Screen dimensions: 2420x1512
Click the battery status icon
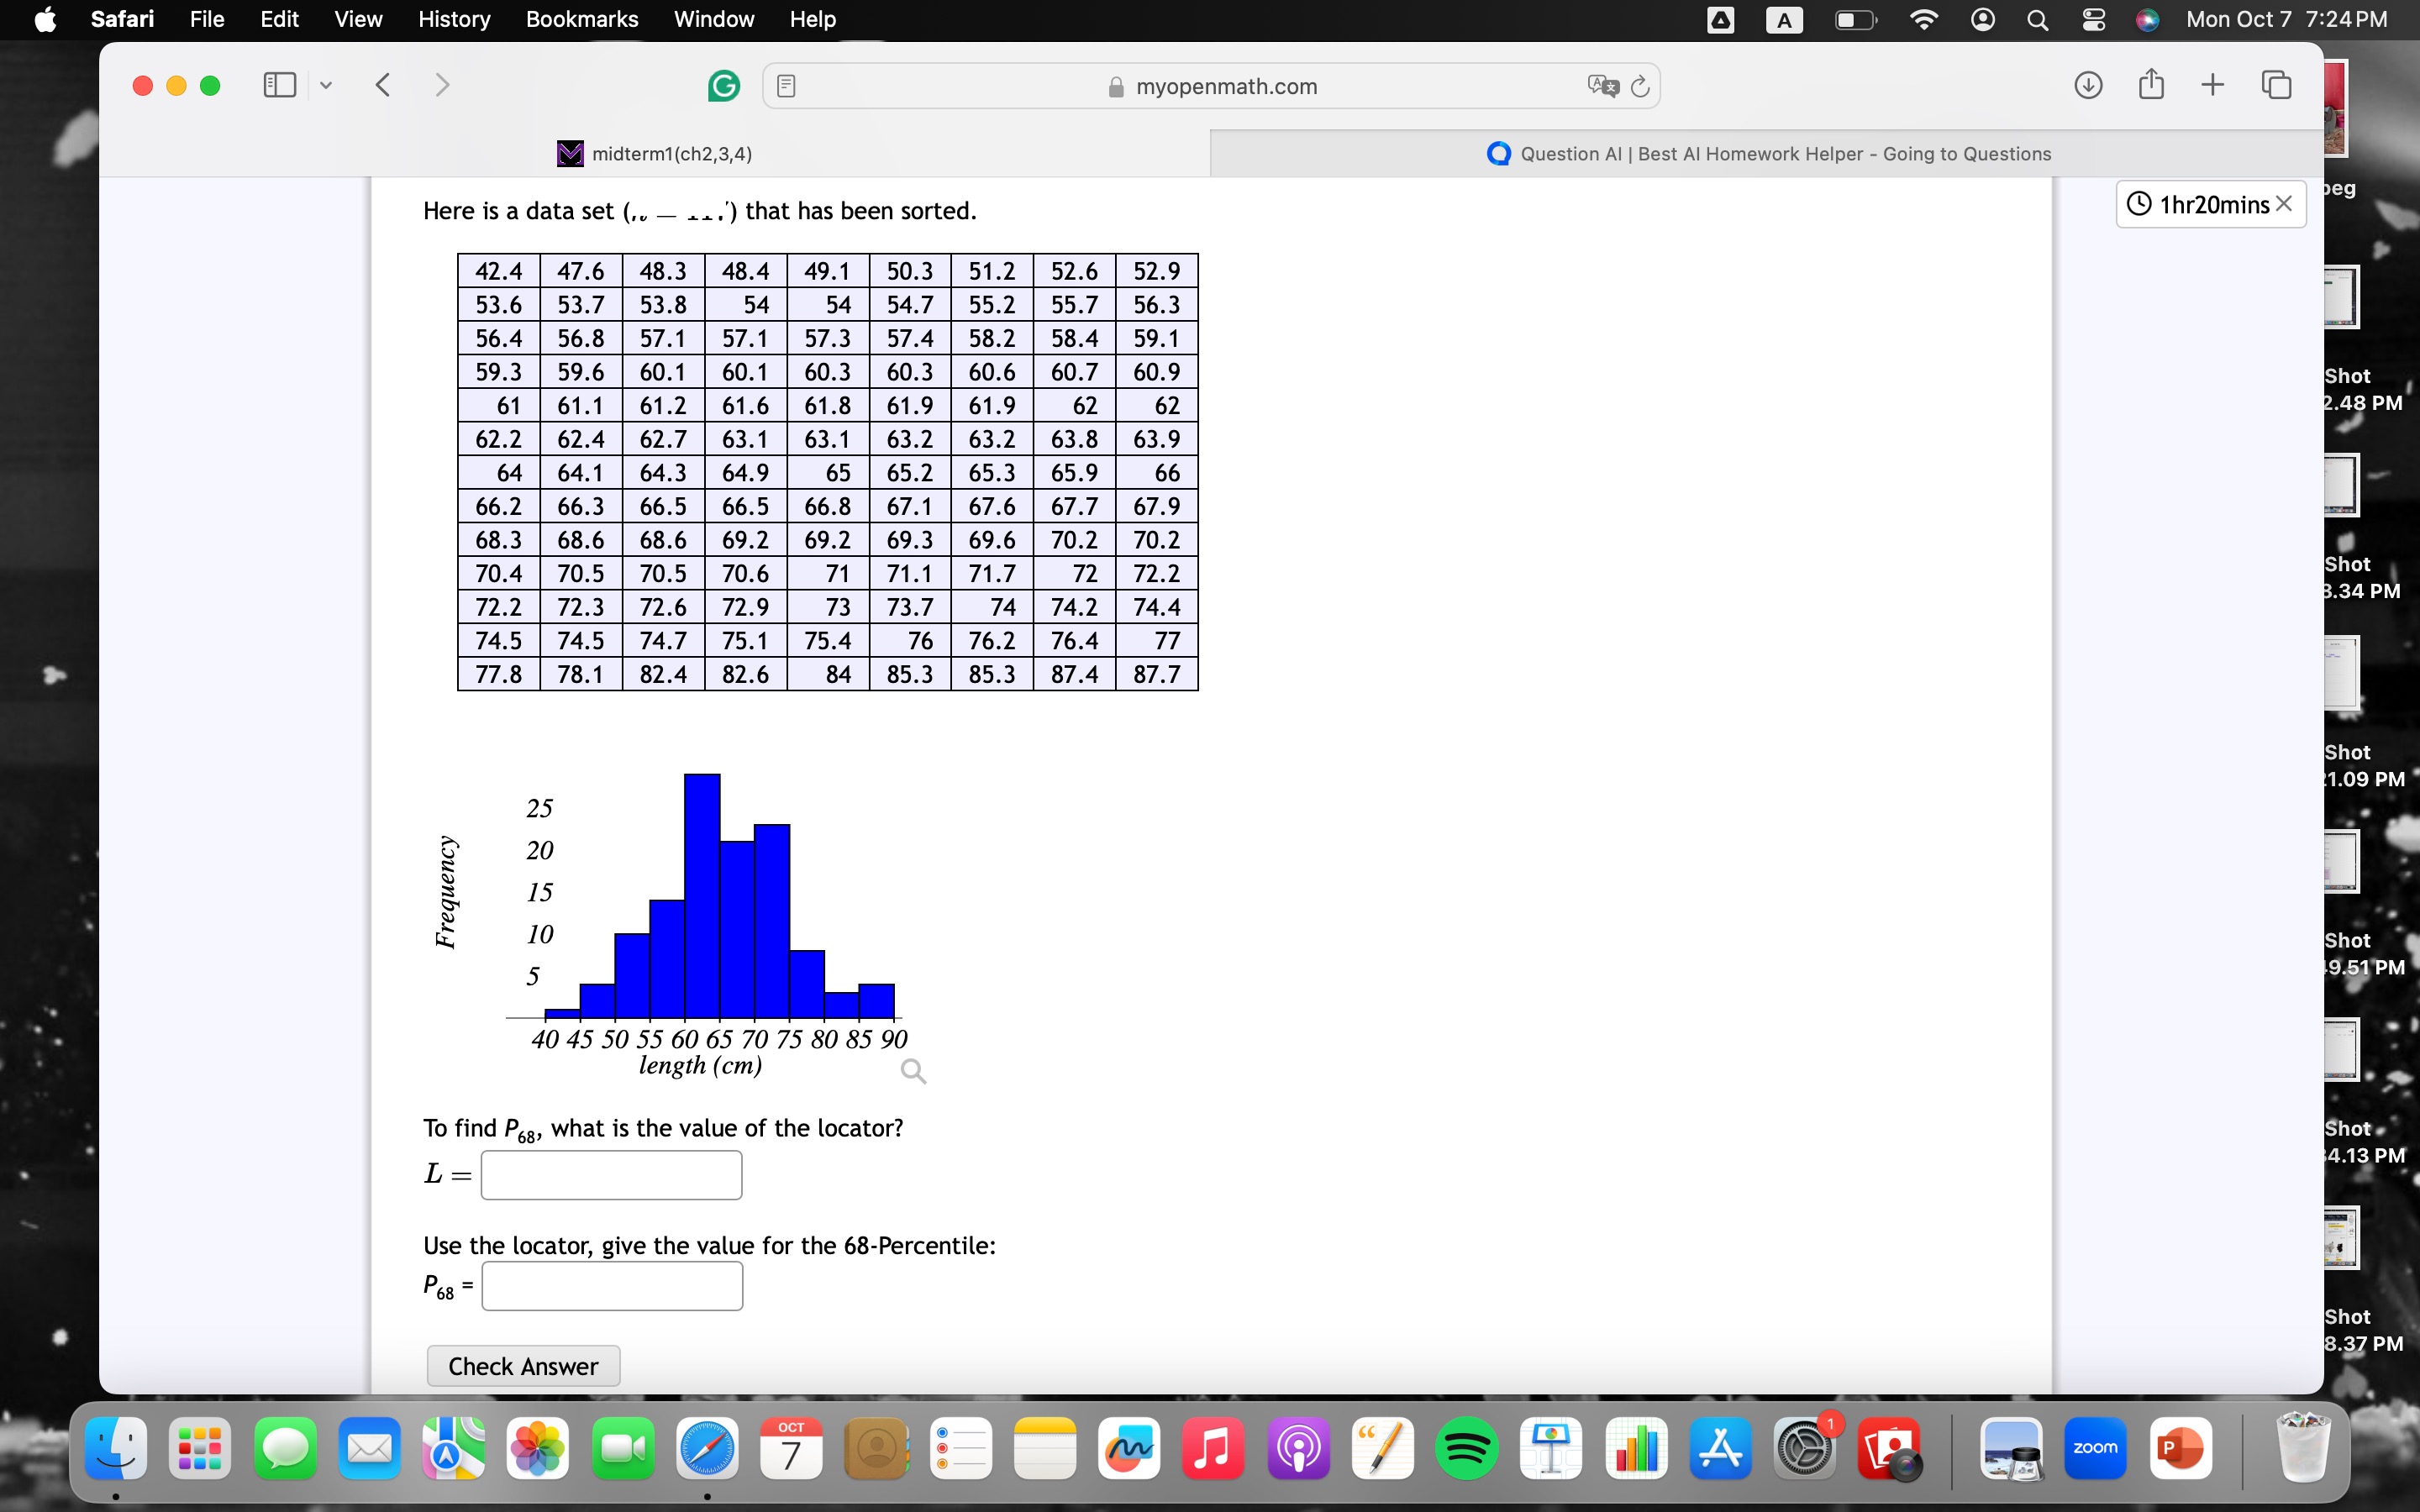pyautogui.click(x=1856, y=20)
